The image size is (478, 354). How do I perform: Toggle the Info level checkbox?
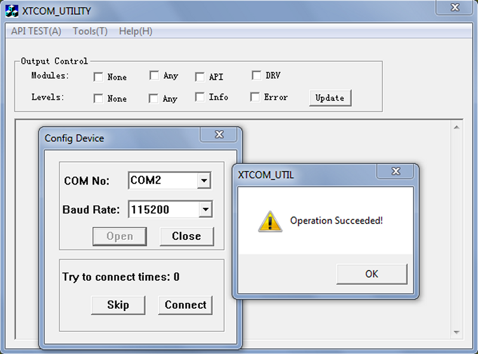tap(200, 97)
